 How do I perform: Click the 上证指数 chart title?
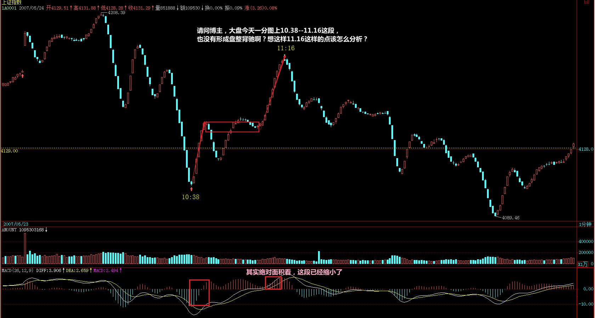click(x=11, y=2)
